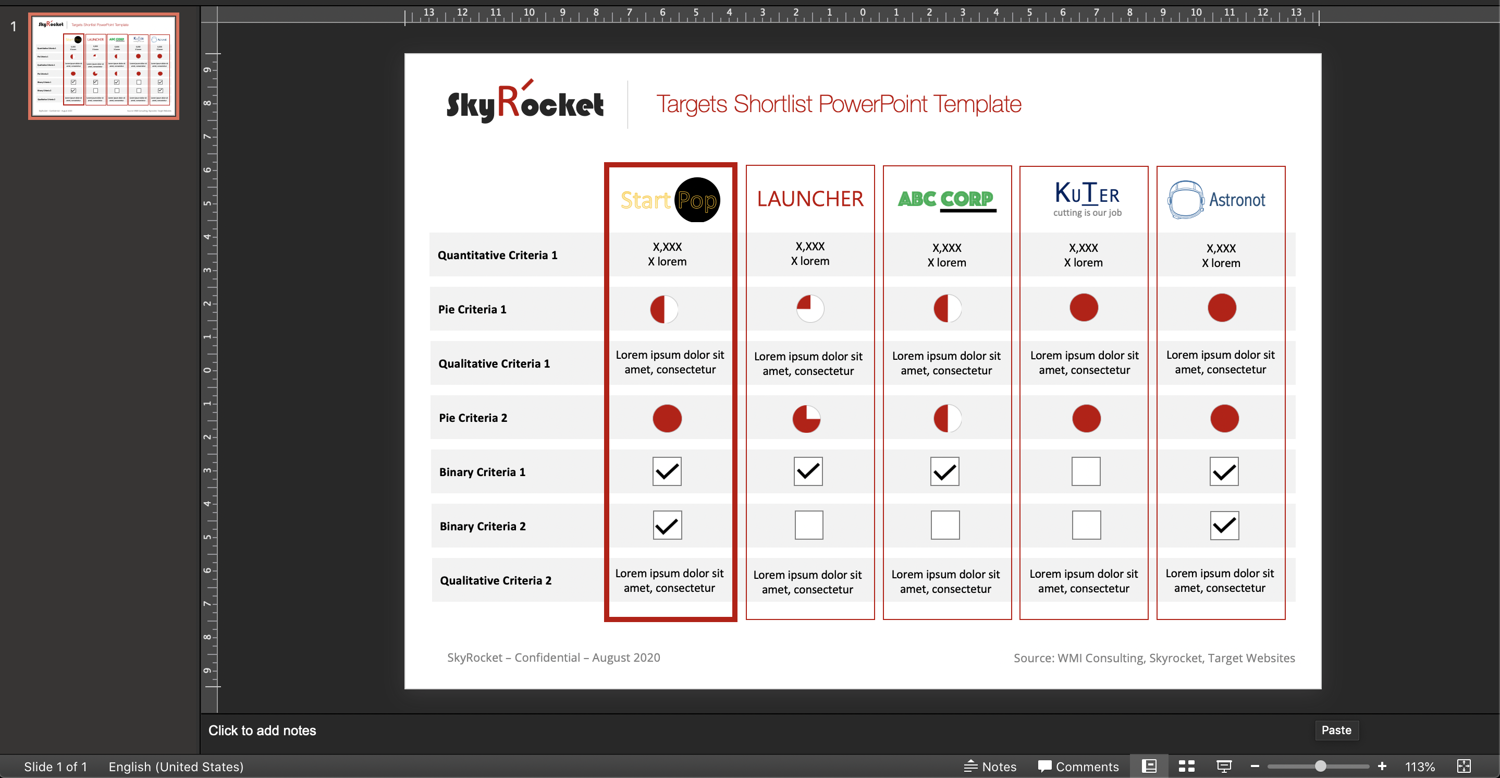This screenshot has height=778, width=1500.
Task: Select KuTer Pie Criteria 1 full pie
Action: [x=1084, y=308]
